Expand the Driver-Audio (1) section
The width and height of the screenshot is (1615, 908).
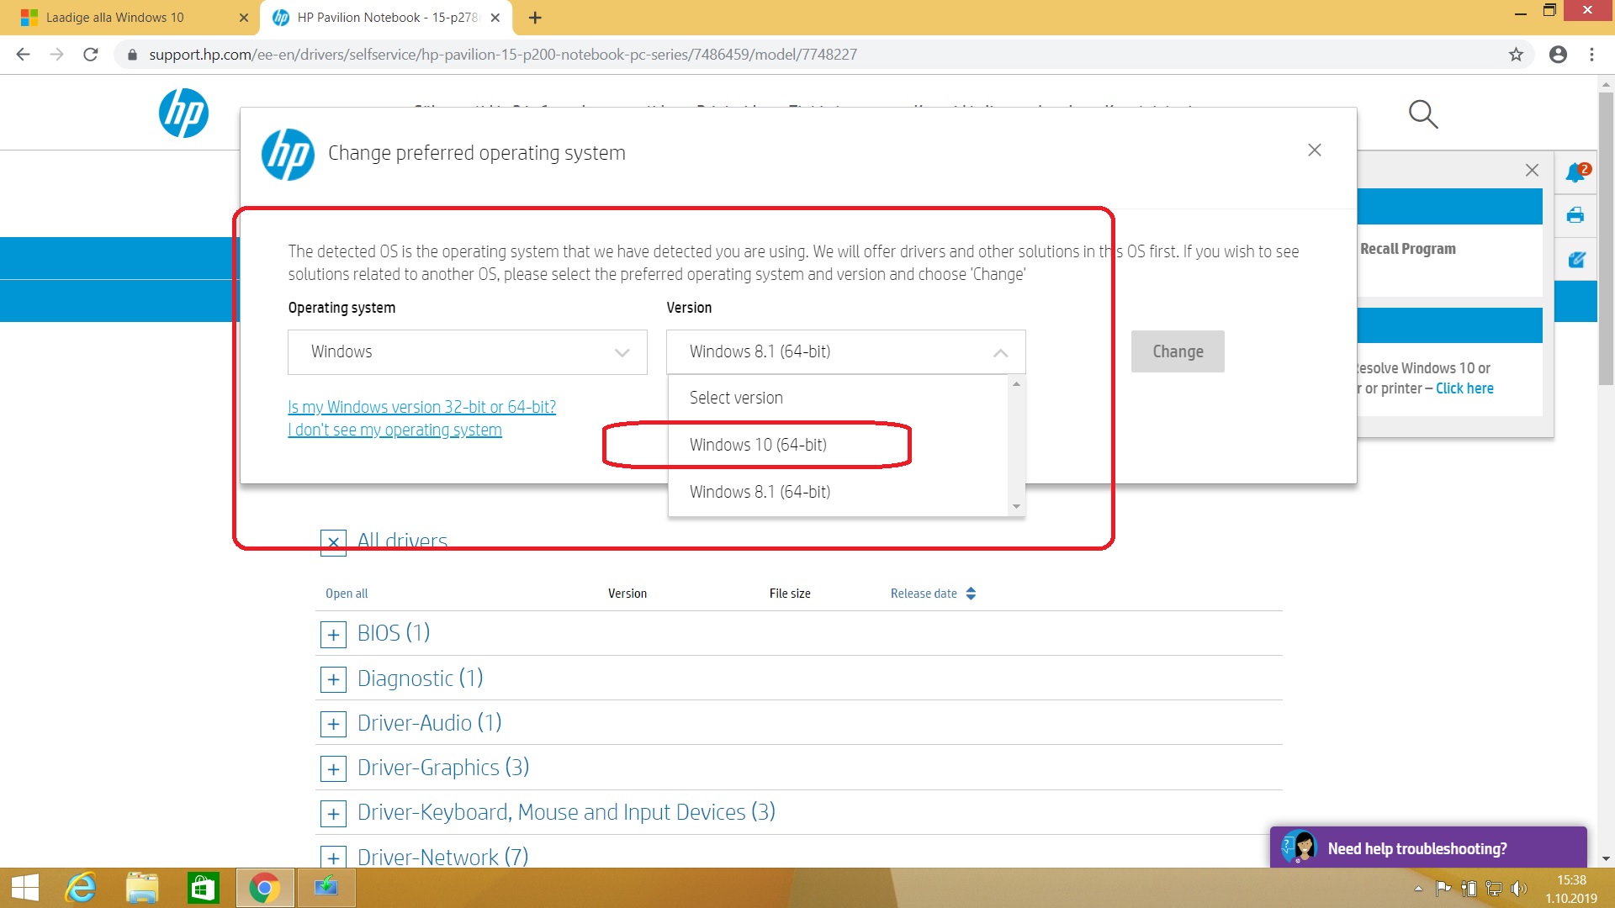coord(333,724)
